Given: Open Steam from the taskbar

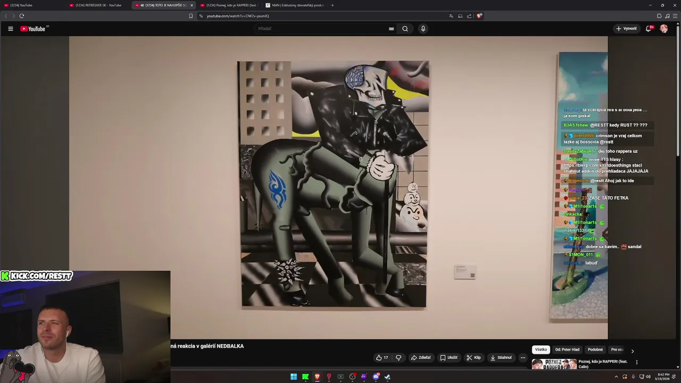Looking at the screenshot, I should click(x=387, y=377).
